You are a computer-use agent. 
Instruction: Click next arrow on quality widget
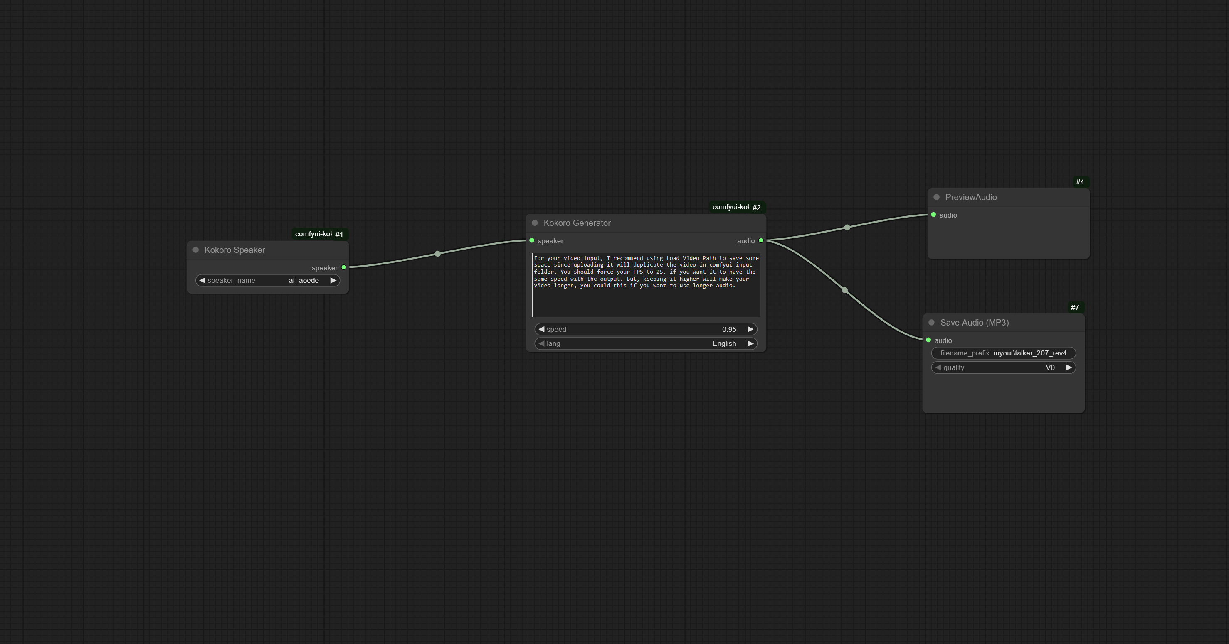(x=1069, y=367)
